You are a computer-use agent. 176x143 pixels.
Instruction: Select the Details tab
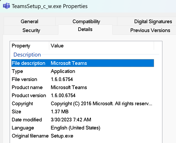85,29
